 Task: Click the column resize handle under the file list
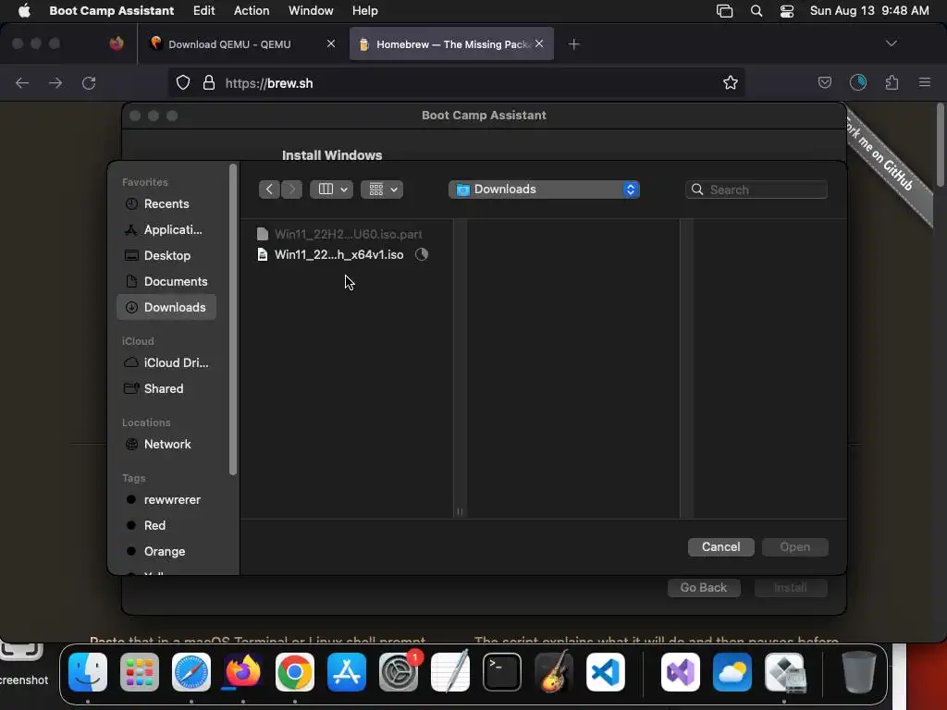(460, 512)
